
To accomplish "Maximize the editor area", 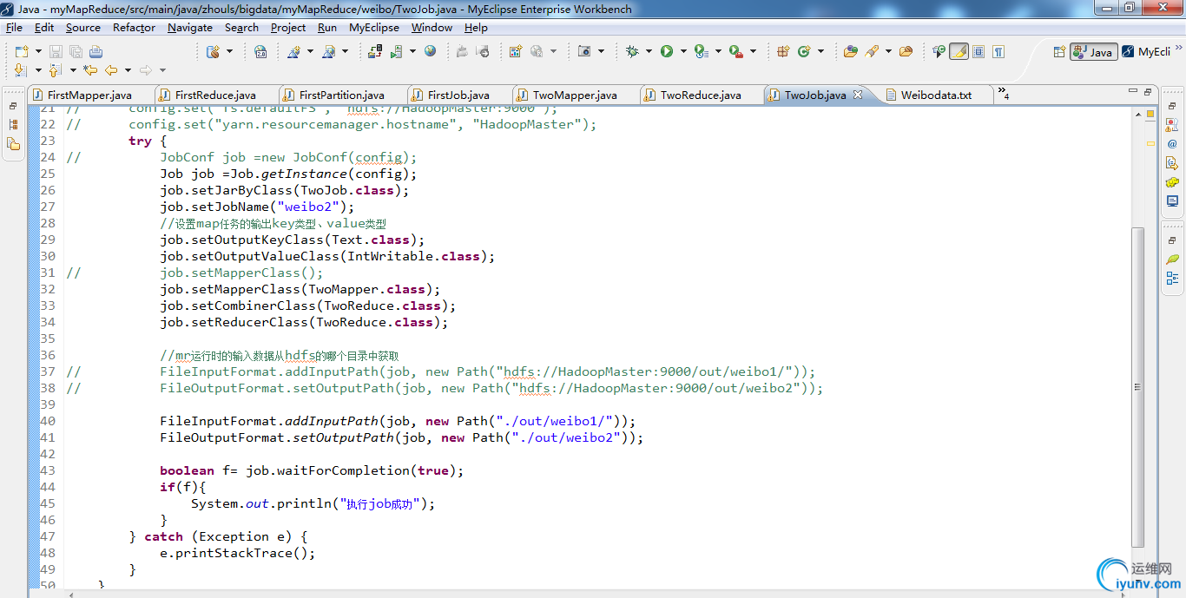I will (1147, 91).
